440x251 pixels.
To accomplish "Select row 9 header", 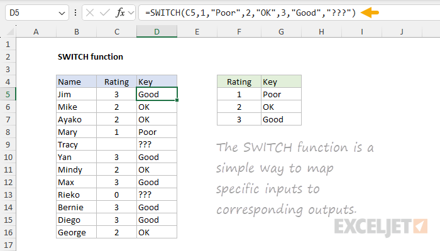I will (8, 144).
